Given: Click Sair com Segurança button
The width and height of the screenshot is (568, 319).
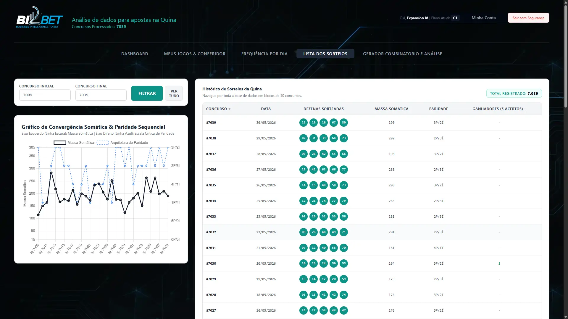Looking at the screenshot, I should coord(528,18).
